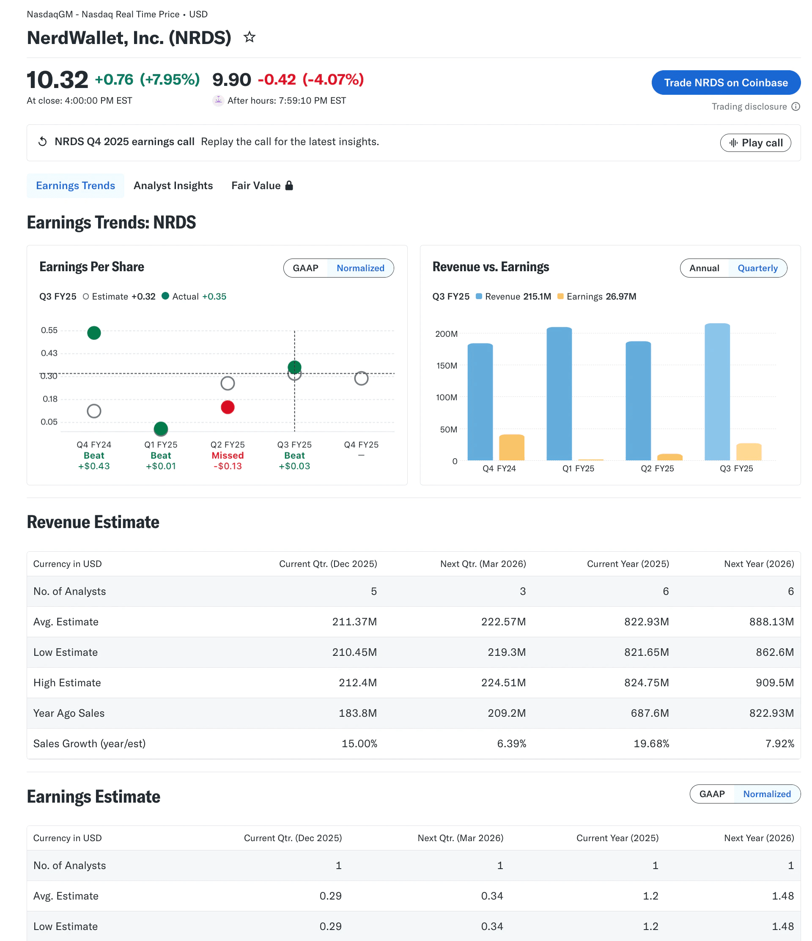The width and height of the screenshot is (812, 941).
Task: Switch to the Earnings Trends tab
Action: point(75,185)
